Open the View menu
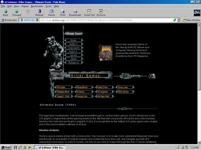 (x=16, y=6)
